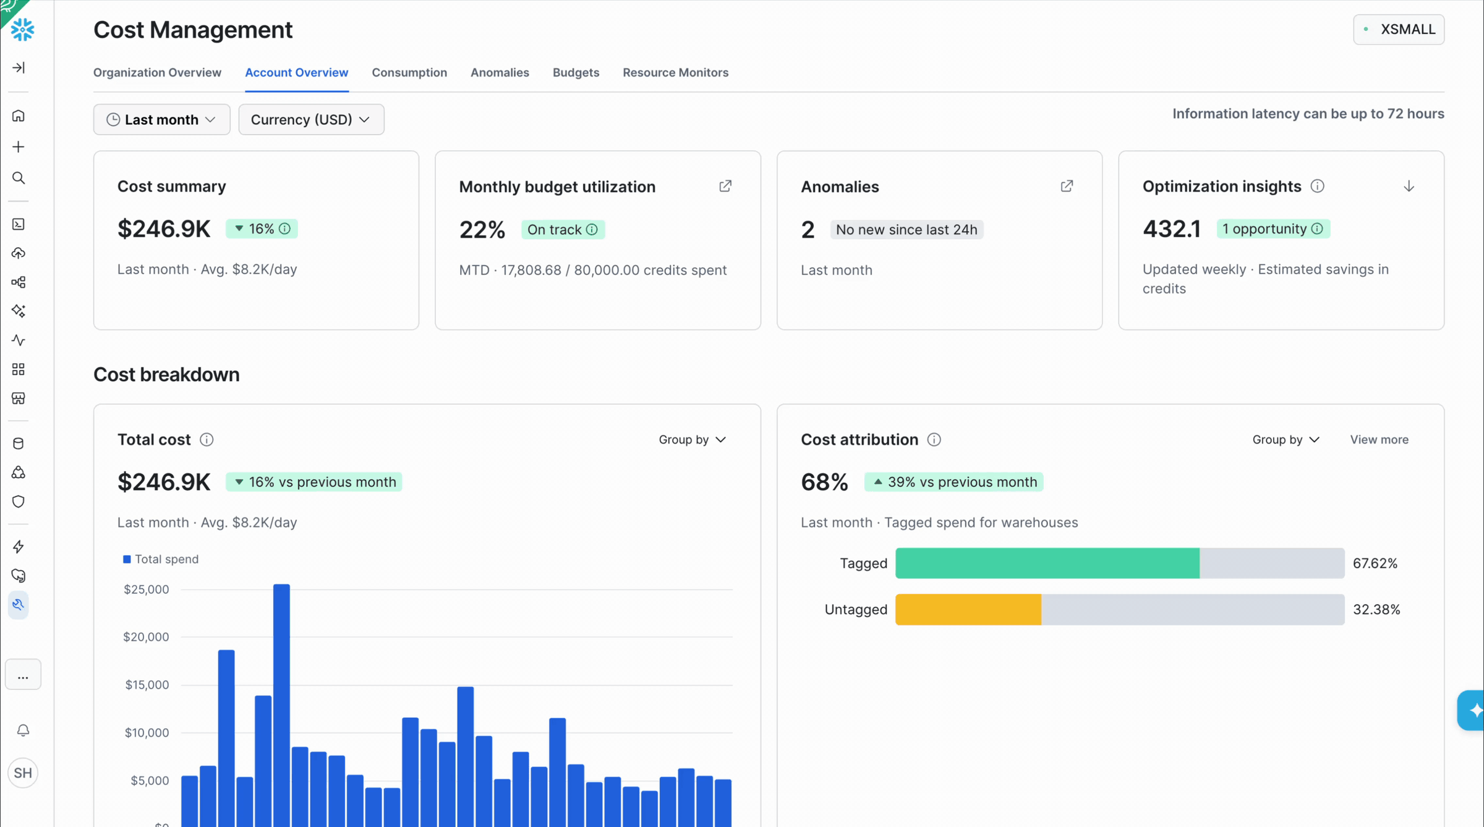The image size is (1484, 827).
Task: Switch to the Resource Monitors tab
Action: click(x=675, y=72)
